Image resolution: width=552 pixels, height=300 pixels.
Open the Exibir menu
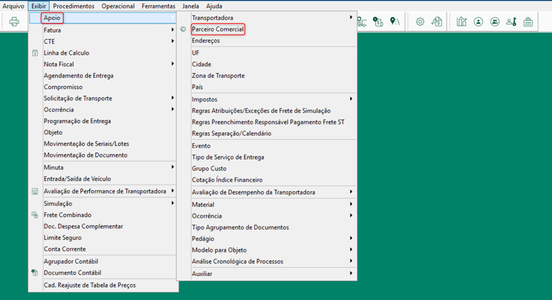[39, 6]
